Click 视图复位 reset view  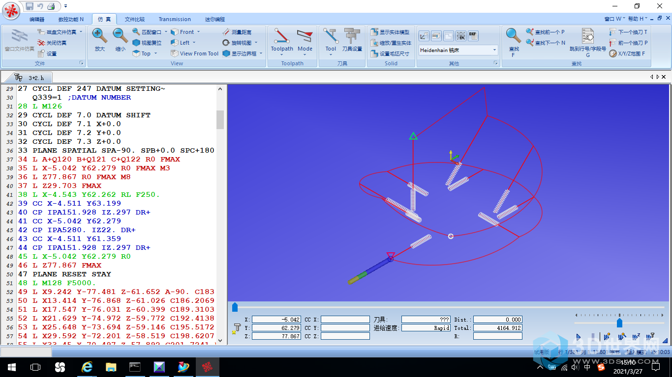[x=147, y=43]
